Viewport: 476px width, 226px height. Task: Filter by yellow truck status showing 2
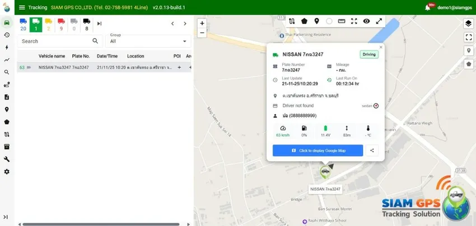coord(48,25)
